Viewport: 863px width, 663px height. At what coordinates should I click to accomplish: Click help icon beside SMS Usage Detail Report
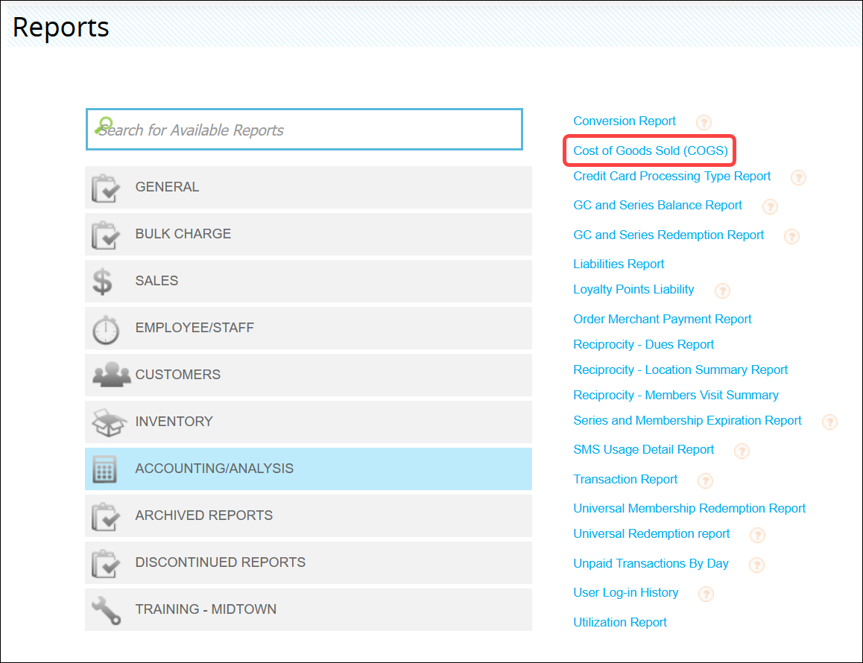(742, 451)
